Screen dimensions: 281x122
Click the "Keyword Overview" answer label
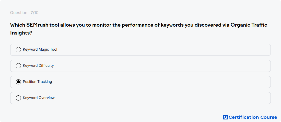coord(39,98)
